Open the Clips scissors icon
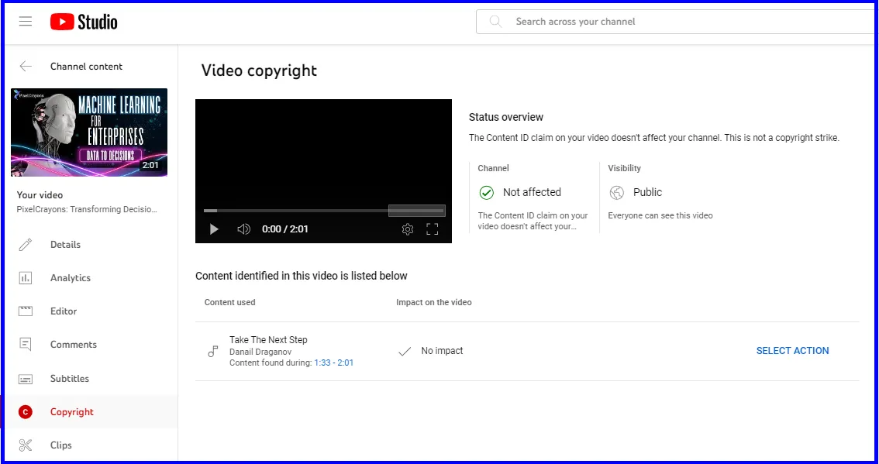This screenshot has height=464, width=879. [x=27, y=445]
